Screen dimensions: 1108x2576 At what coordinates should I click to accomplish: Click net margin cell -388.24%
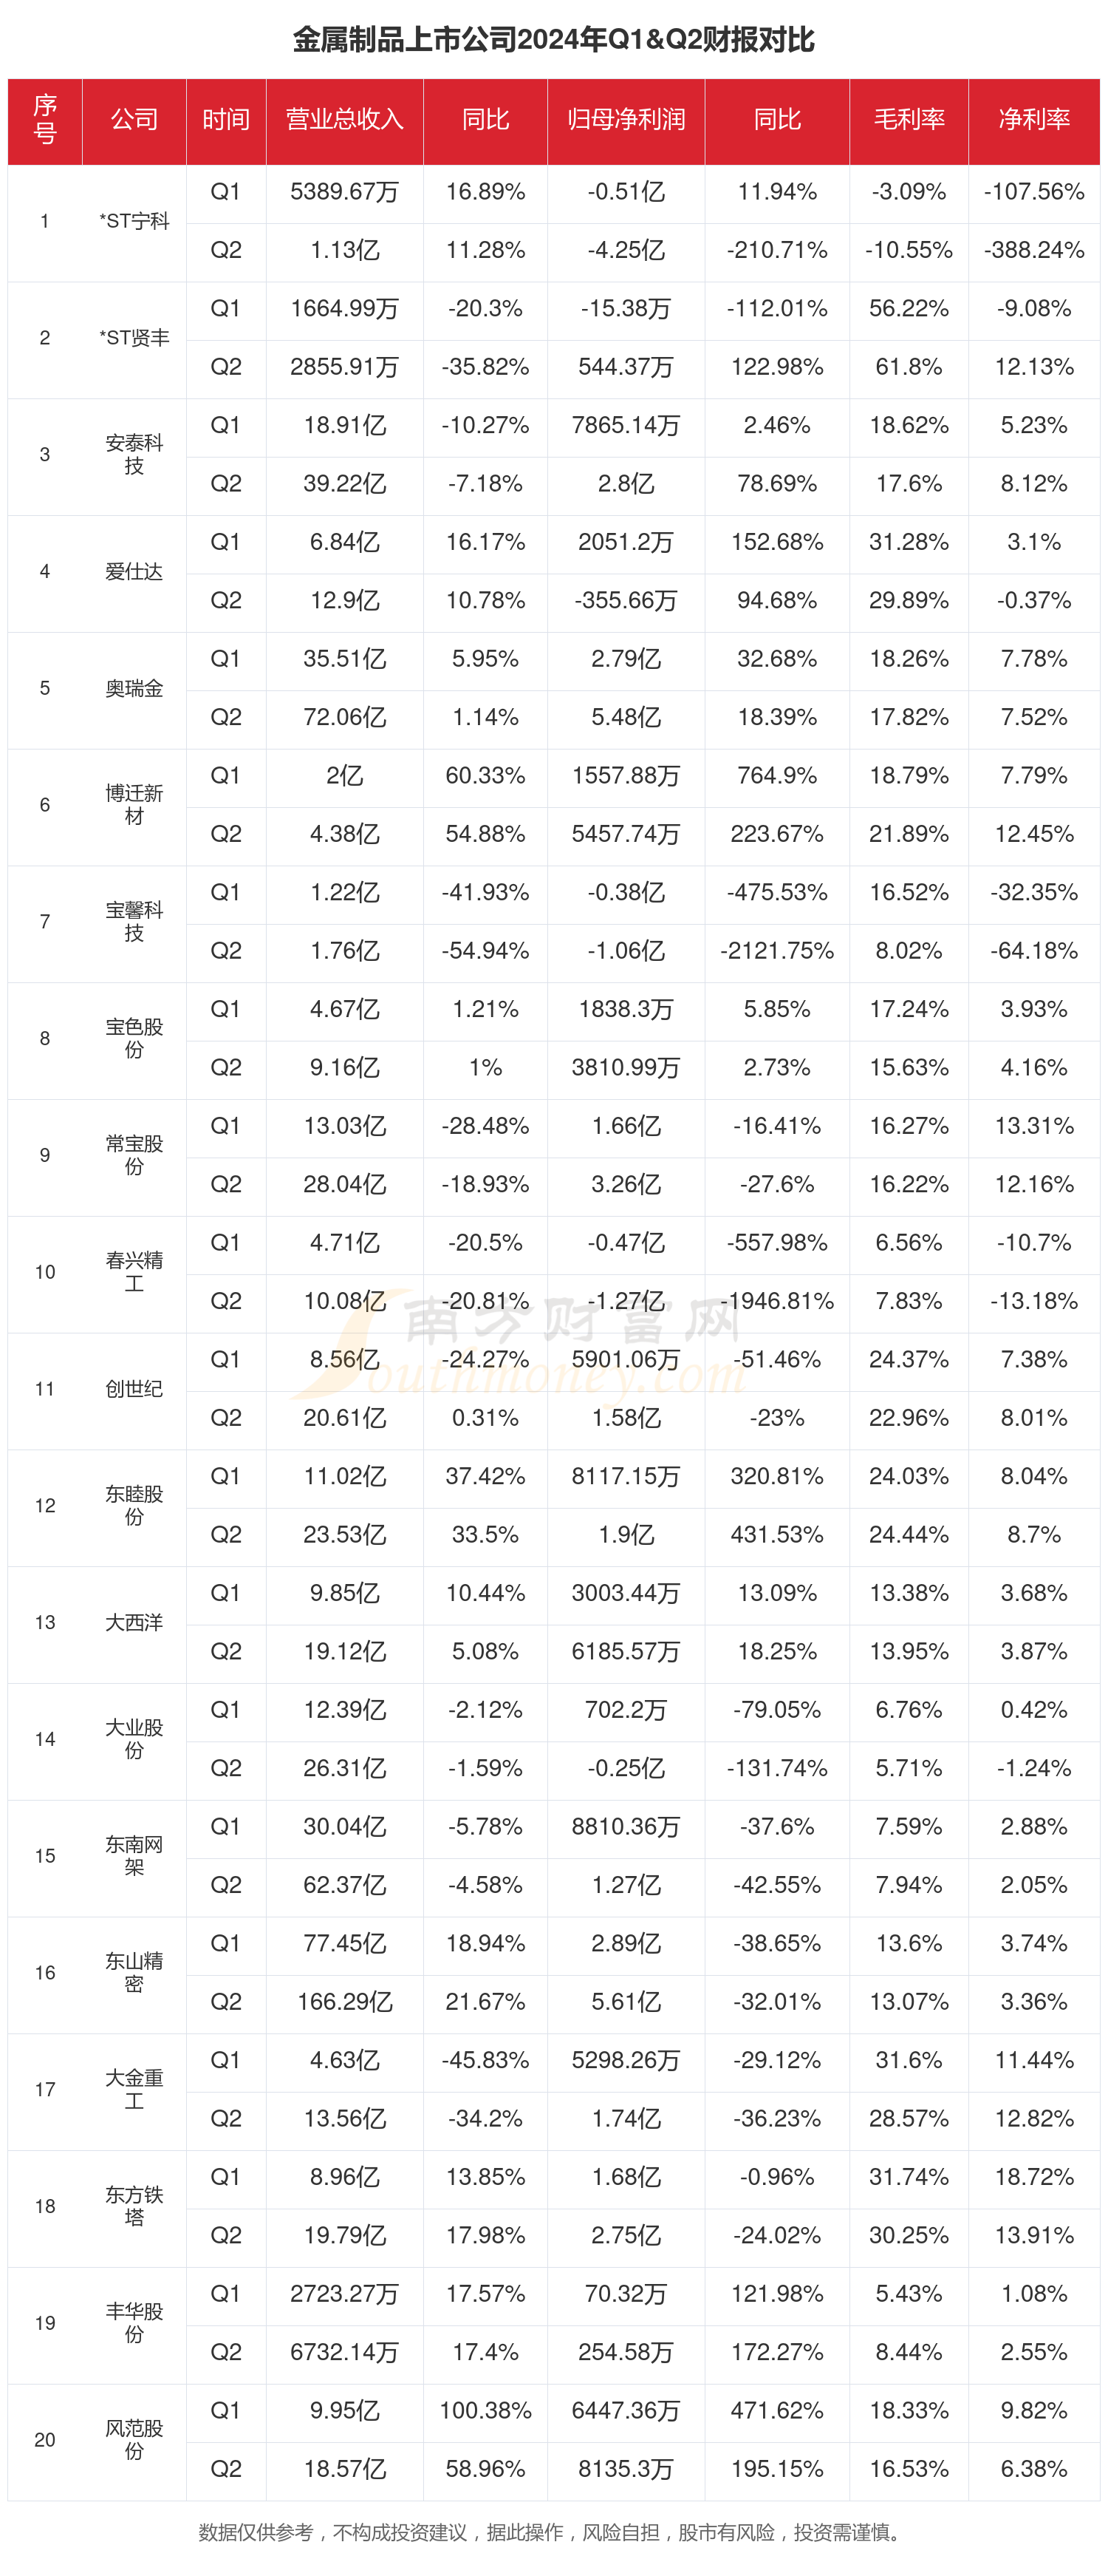(1034, 250)
